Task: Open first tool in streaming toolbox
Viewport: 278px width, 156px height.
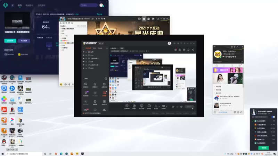Action: click(85, 85)
